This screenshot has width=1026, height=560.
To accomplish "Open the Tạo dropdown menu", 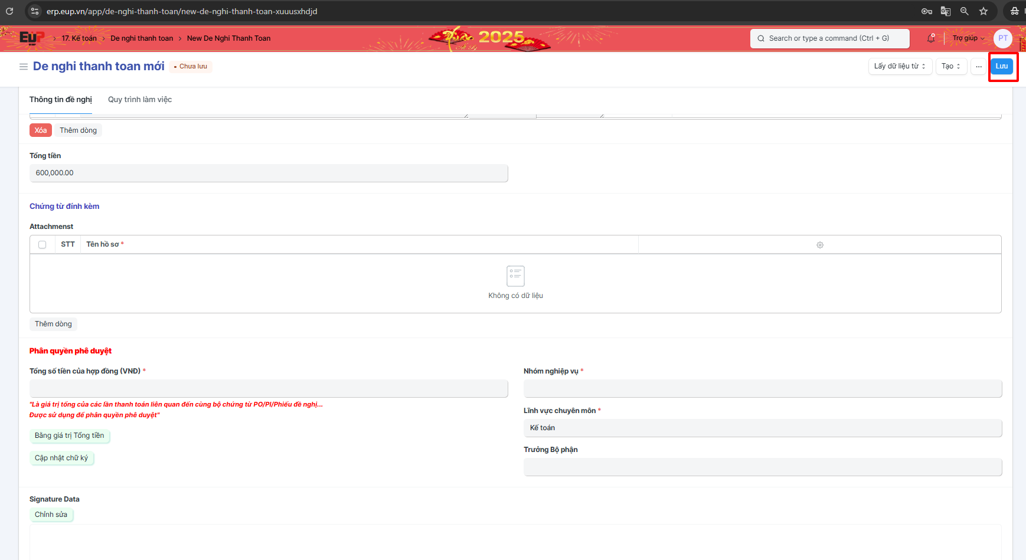I will pos(951,66).
